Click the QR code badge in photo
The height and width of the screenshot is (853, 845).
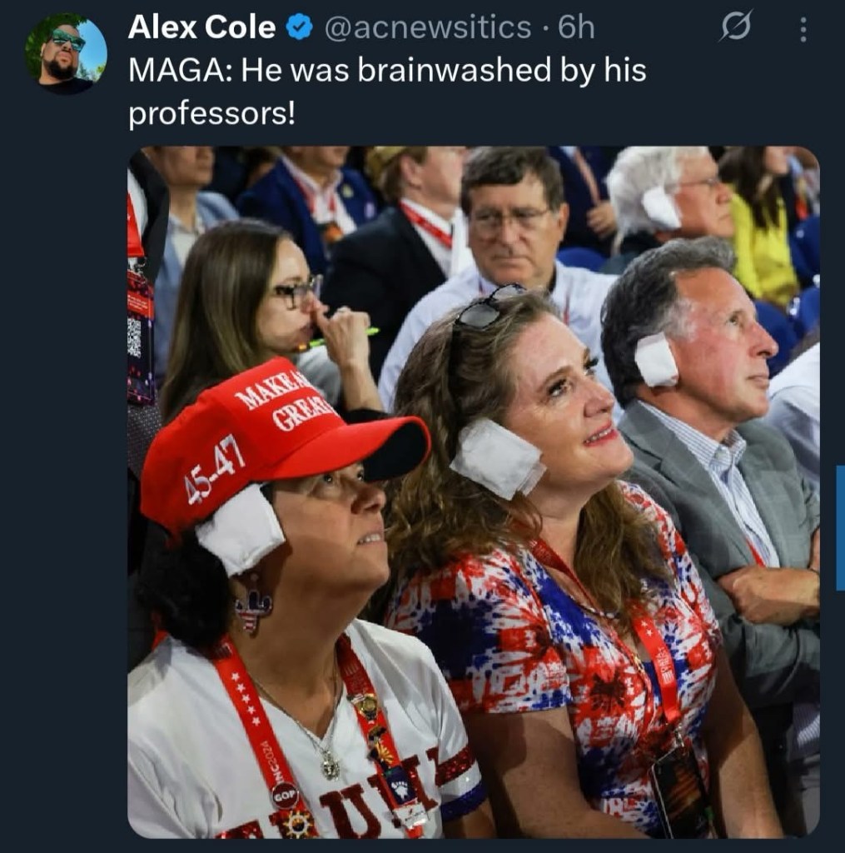(135, 337)
